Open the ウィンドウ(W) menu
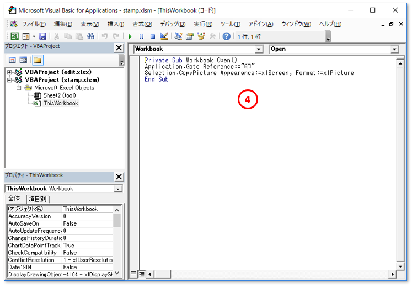Screen dimensions: 412x288 [x=296, y=24]
